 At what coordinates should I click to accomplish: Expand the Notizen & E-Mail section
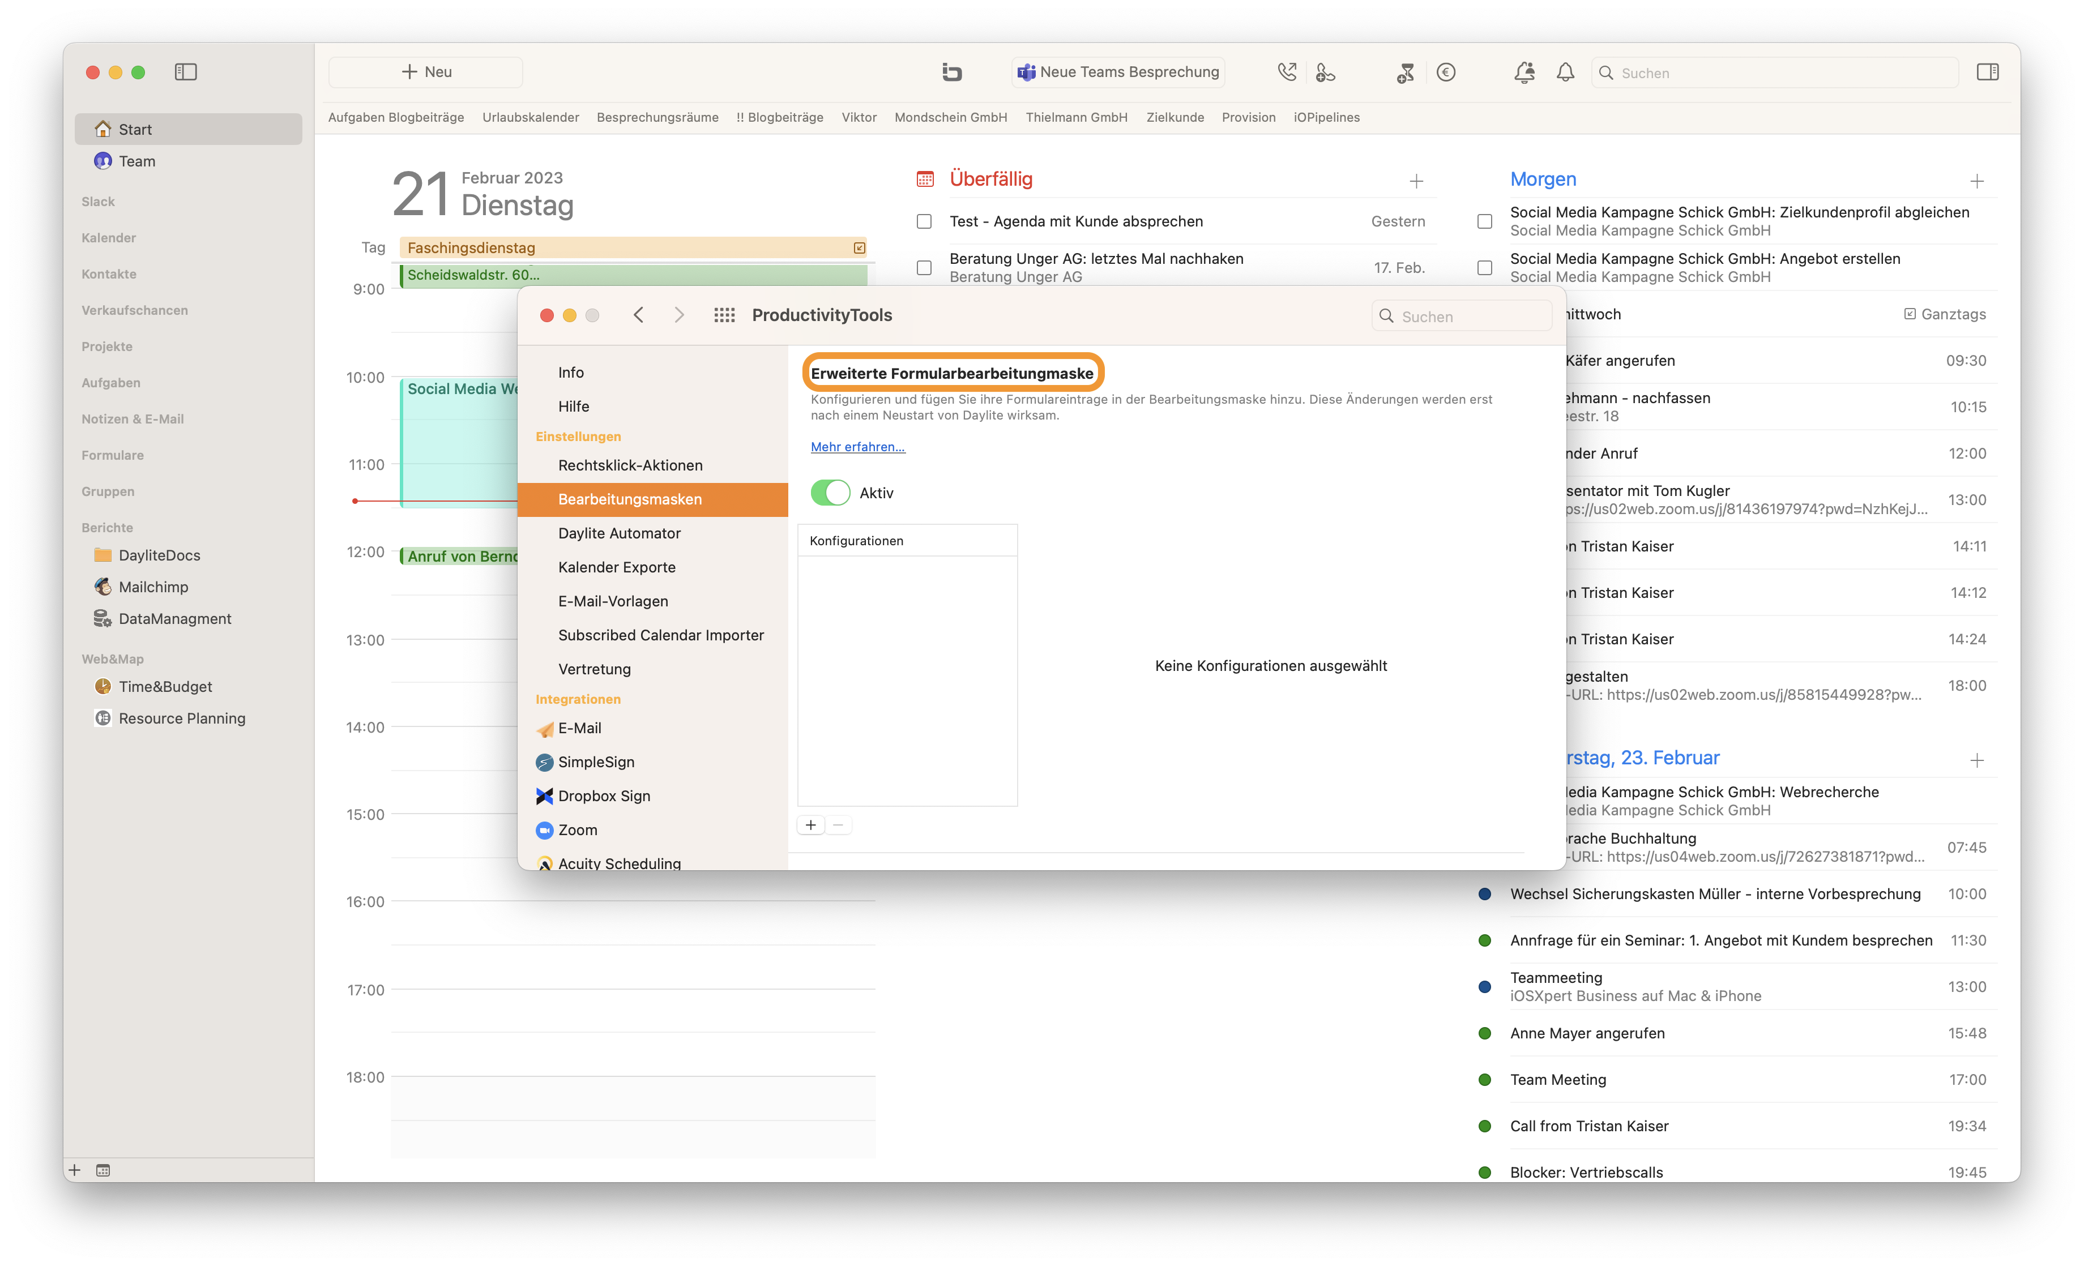click(x=132, y=420)
